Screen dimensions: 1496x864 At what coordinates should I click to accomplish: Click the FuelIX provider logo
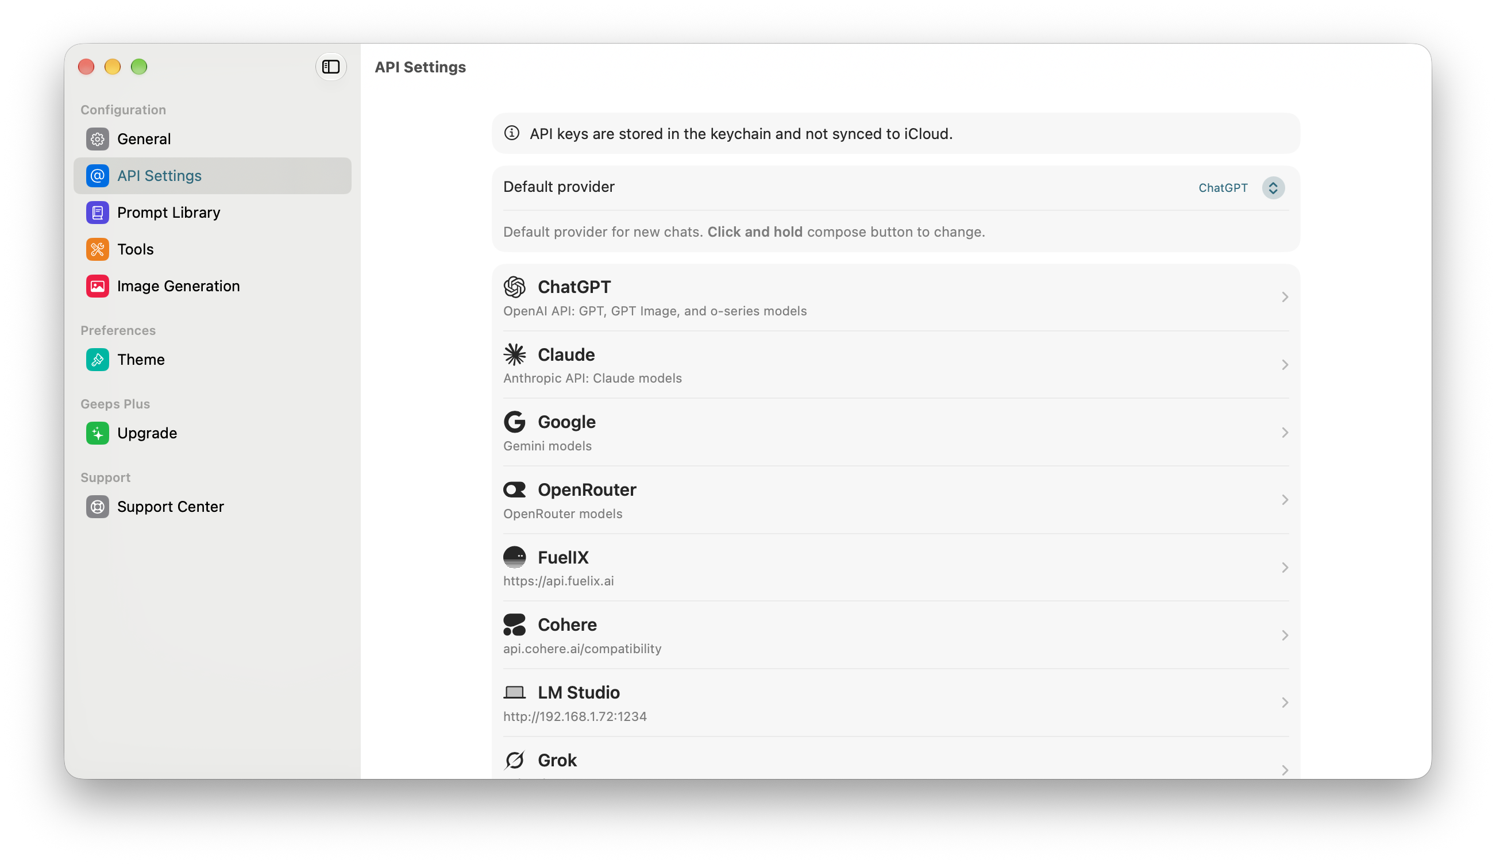tap(515, 557)
